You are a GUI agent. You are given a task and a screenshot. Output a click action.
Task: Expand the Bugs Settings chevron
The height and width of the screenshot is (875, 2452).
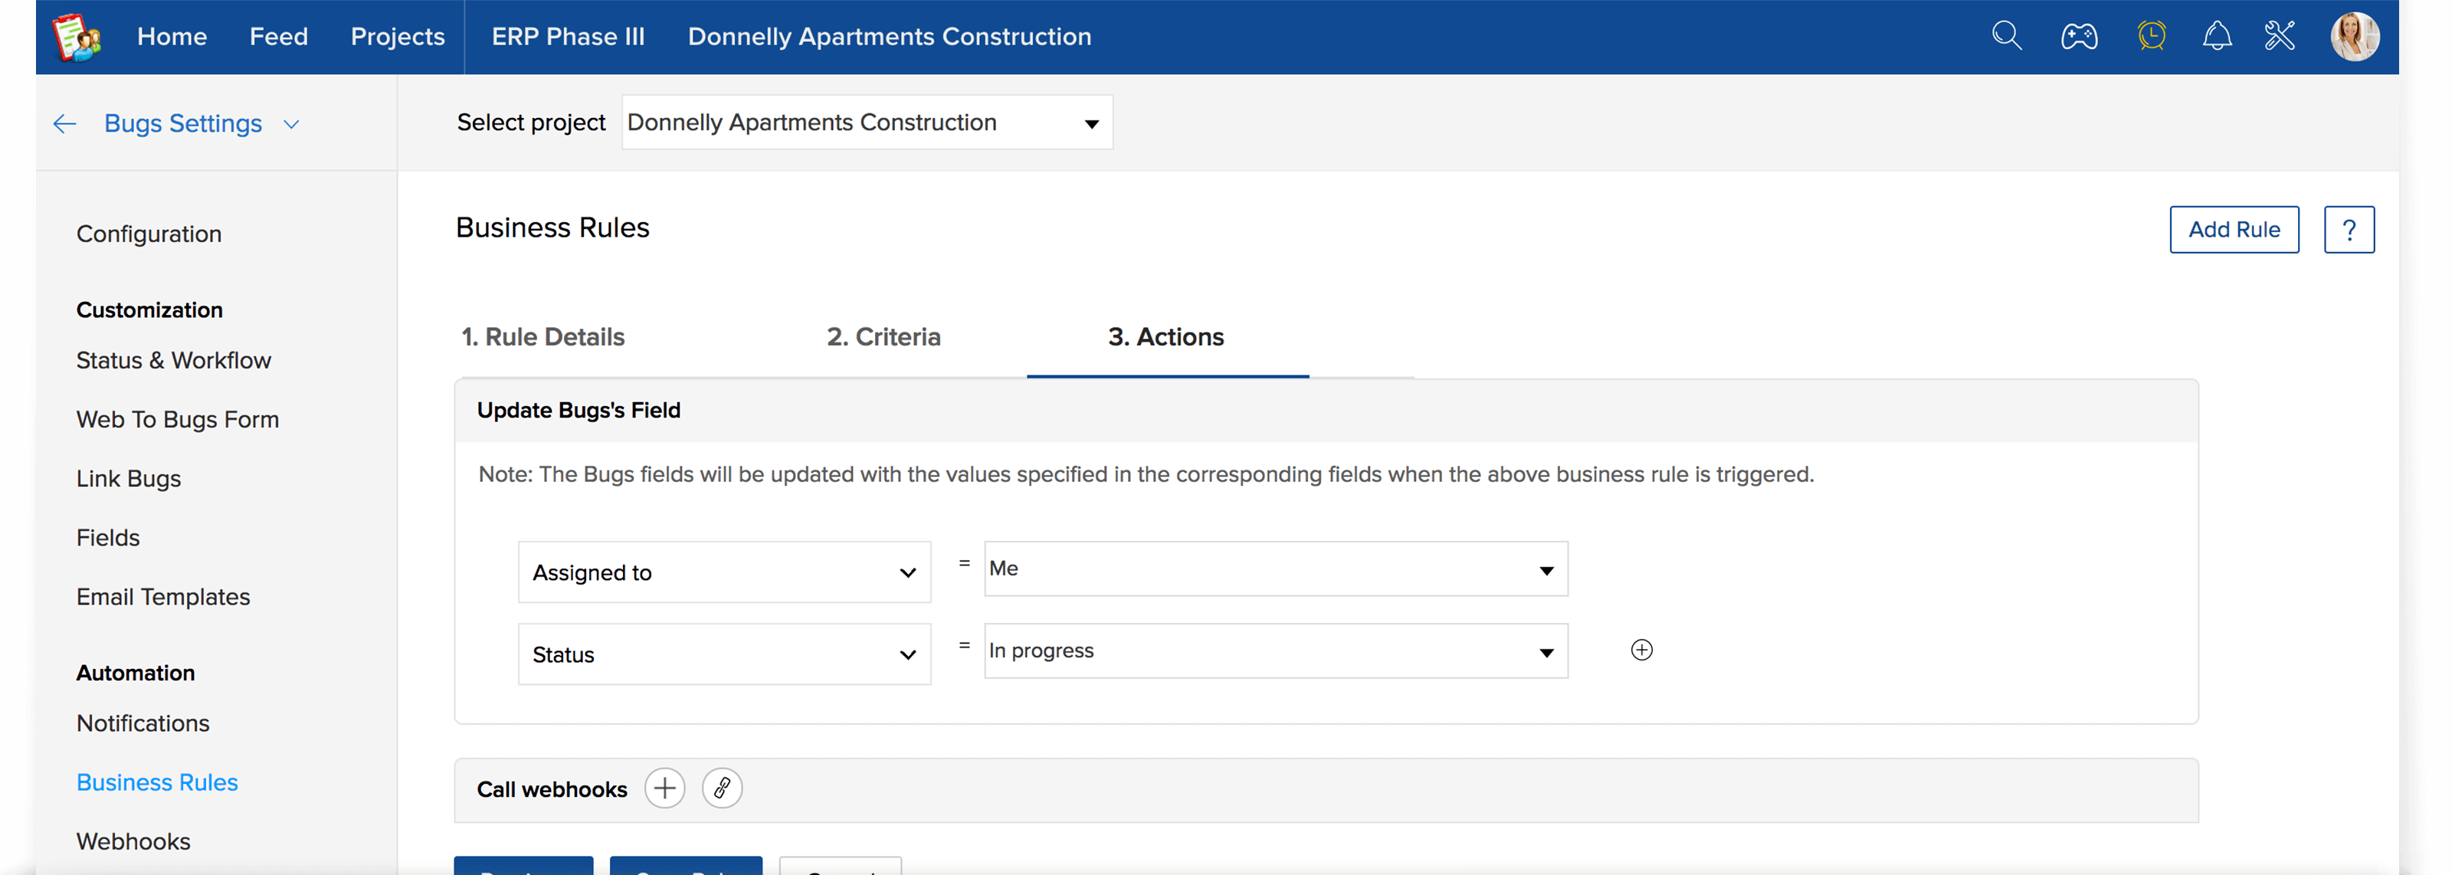(x=292, y=125)
